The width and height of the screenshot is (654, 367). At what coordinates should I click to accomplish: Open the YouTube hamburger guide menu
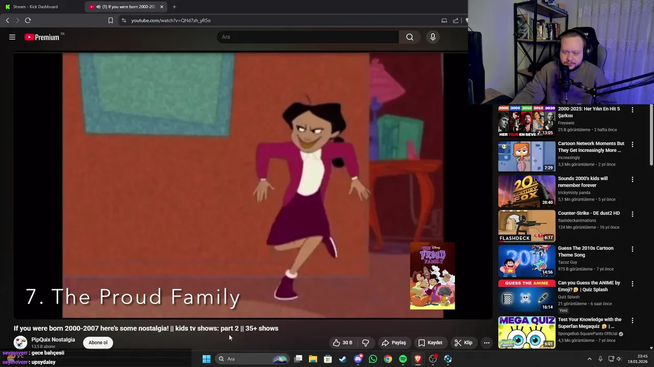click(x=12, y=37)
